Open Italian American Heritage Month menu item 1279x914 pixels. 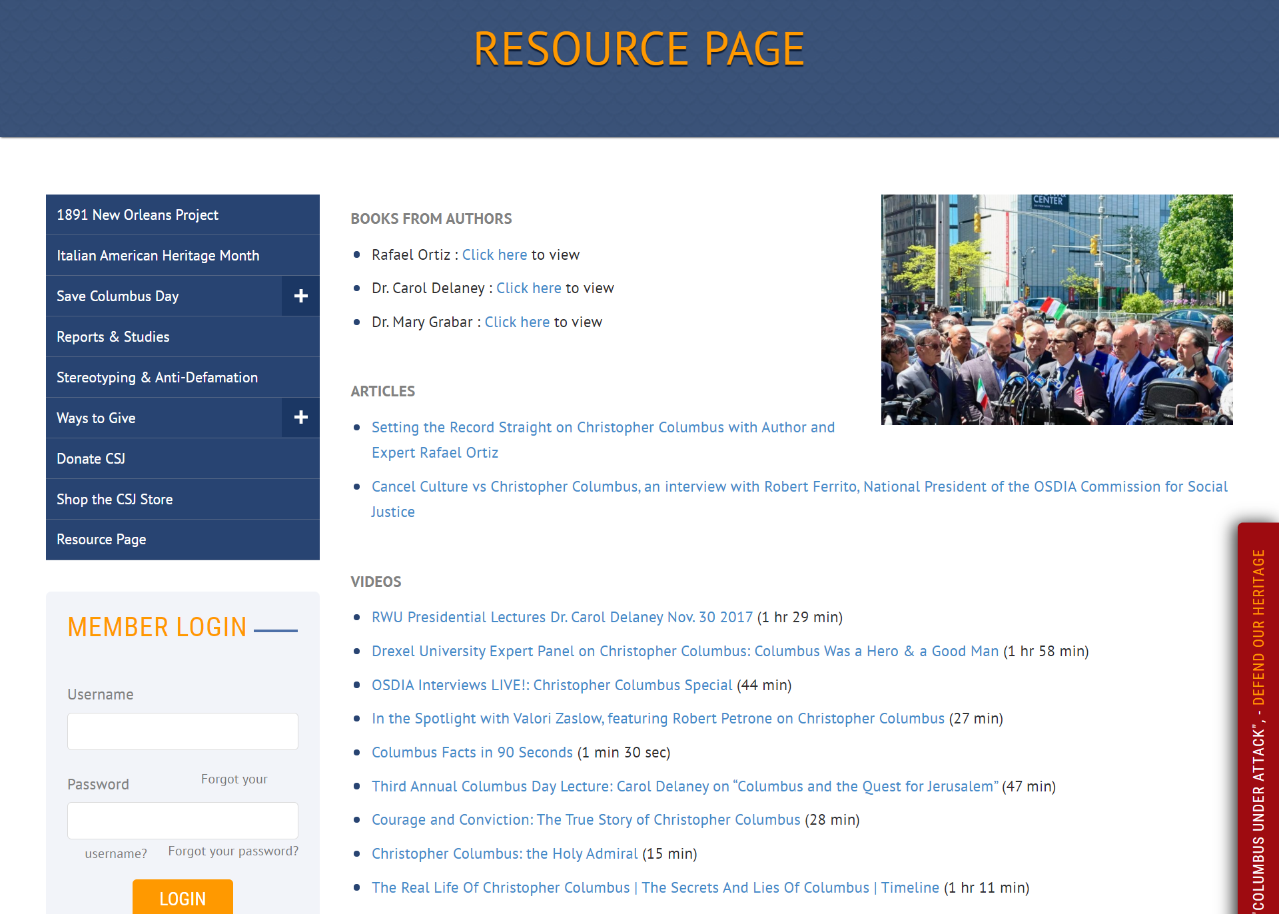coord(158,256)
